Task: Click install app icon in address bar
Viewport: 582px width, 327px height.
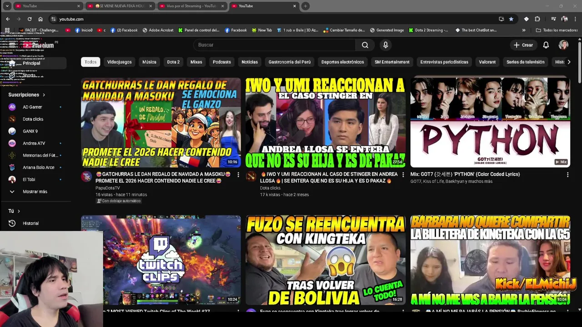Action: 501,19
